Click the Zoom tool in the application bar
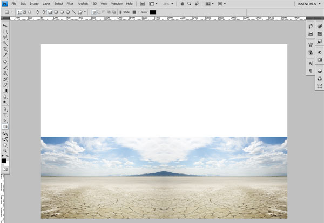 [x=190, y=4]
